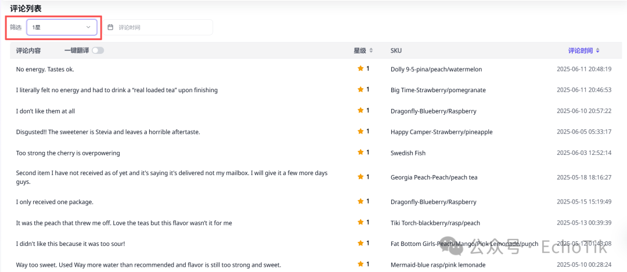Click the Big Time-Strawberry/pomegranate SKU
Viewport: 627px width, 272px height.
pyautogui.click(x=438, y=90)
